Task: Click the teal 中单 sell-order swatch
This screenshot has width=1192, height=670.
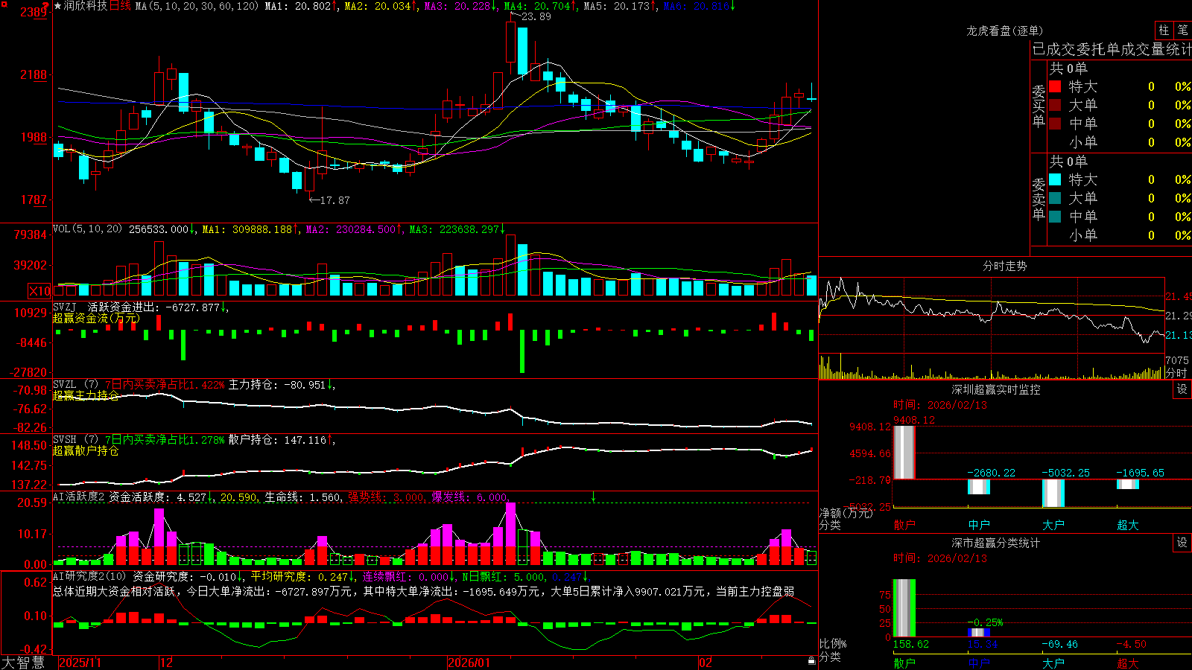Action: [1055, 217]
